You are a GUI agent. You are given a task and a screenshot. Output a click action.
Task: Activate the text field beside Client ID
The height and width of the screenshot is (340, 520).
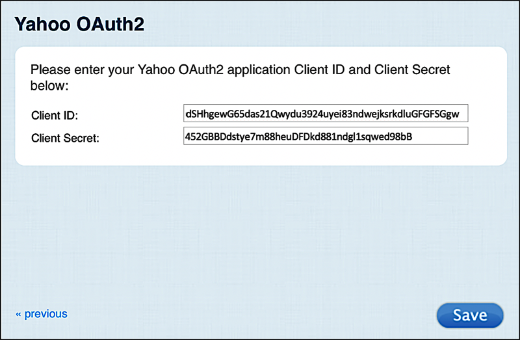[x=326, y=114]
